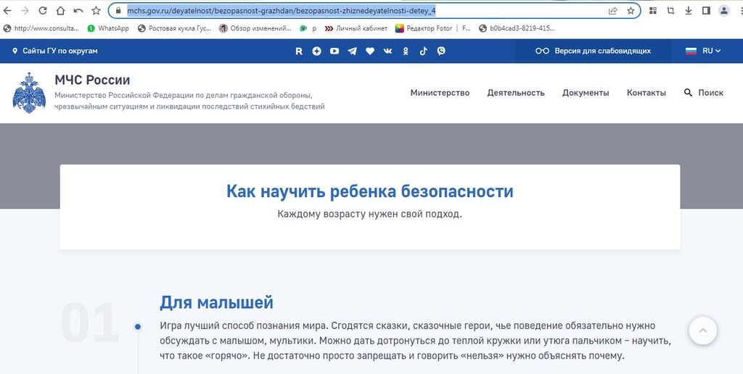
Task: Open the Odnoklassniki social icon
Action: [x=406, y=51]
